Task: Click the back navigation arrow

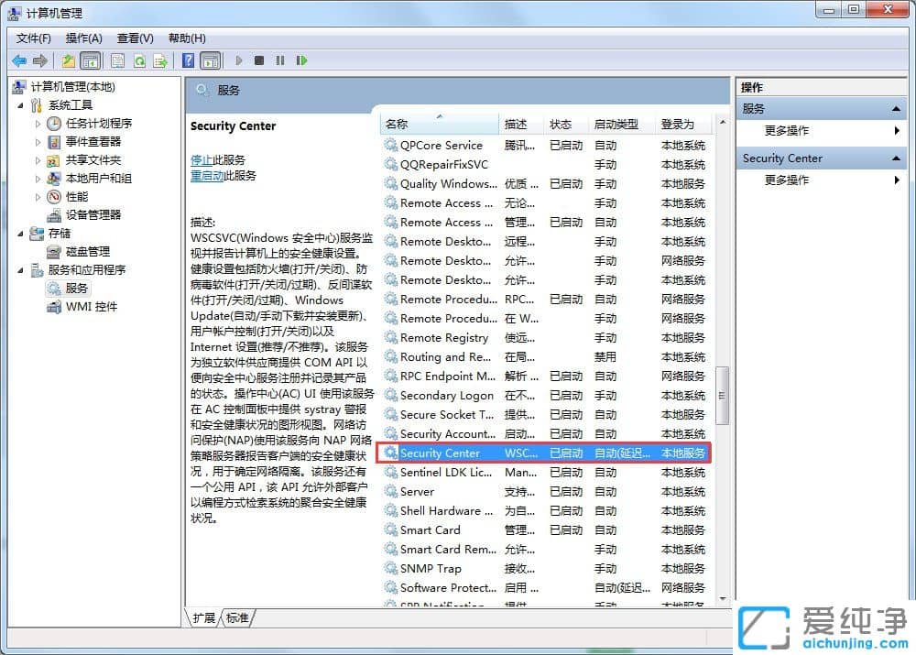Action: (19, 60)
